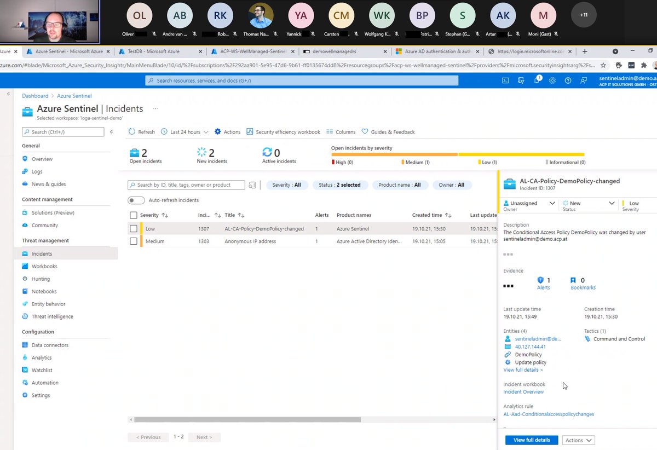Image resolution: width=657 pixels, height=450 pixels.
Task: Open New status dropdown in incident pane
Action: (x=589, y=203)
